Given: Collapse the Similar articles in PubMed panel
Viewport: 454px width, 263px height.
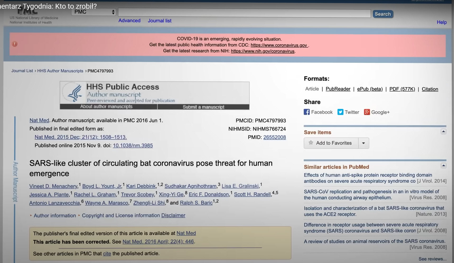Looking at the screenshot, I should [443, 166].
